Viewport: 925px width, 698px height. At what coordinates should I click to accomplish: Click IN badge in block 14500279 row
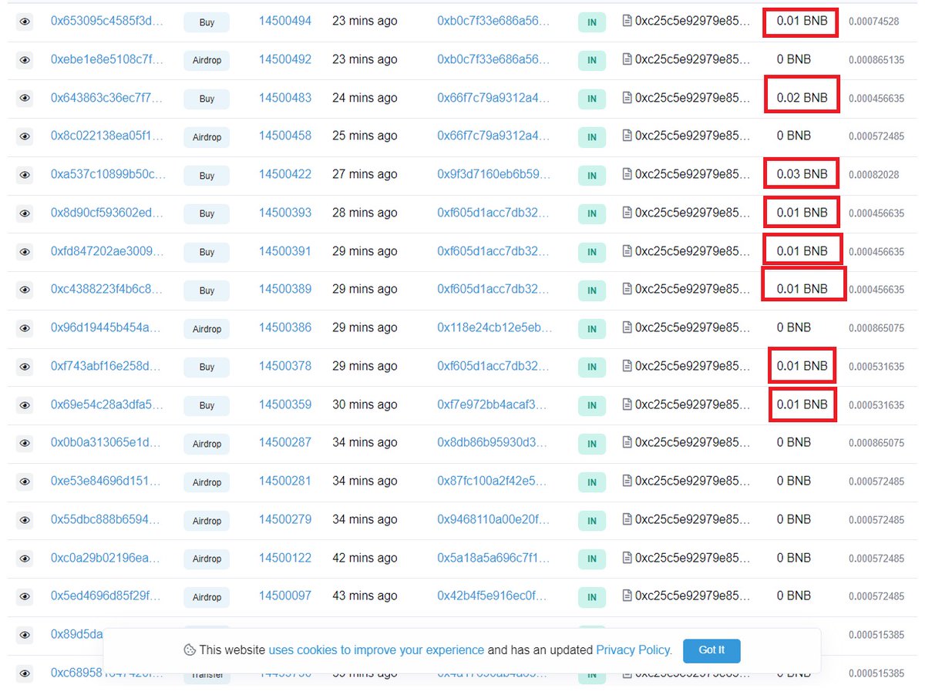(x=591, y=520)
